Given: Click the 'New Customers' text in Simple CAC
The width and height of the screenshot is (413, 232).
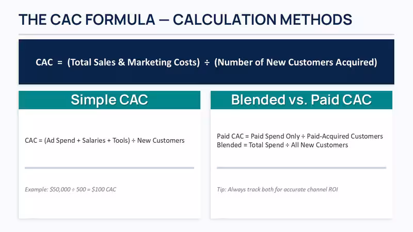Looking at the screenshot, I should [161, 140].
